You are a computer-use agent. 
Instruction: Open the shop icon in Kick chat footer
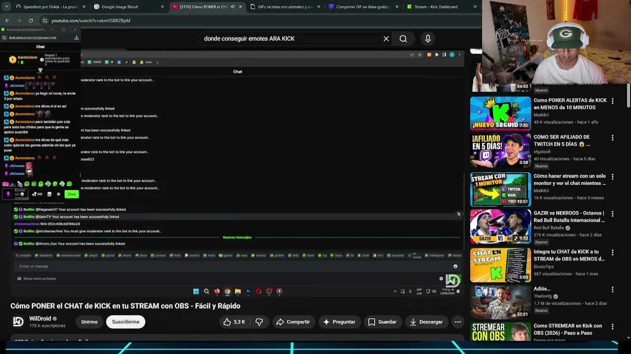49,194
